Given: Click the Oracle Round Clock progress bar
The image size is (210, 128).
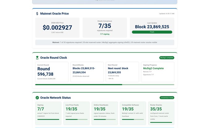Looking at the screenshot, I should pos(105,85).
